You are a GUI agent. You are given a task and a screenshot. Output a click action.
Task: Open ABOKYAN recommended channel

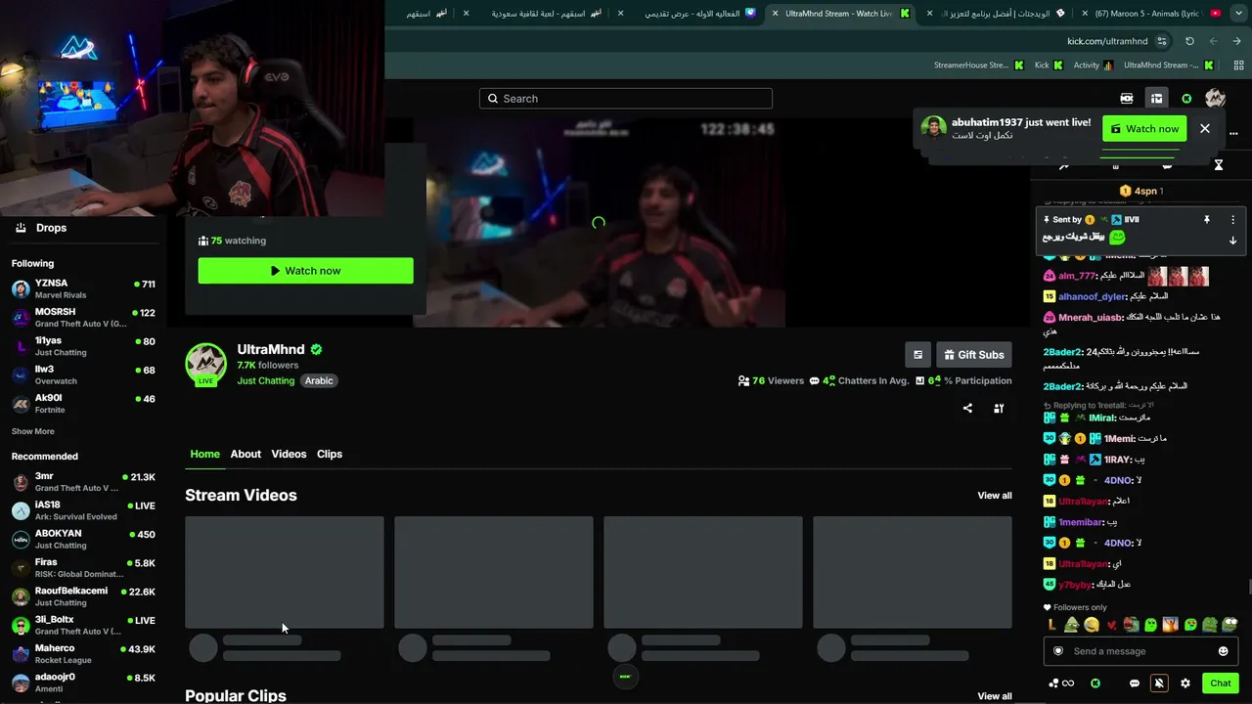pos(83,540)
